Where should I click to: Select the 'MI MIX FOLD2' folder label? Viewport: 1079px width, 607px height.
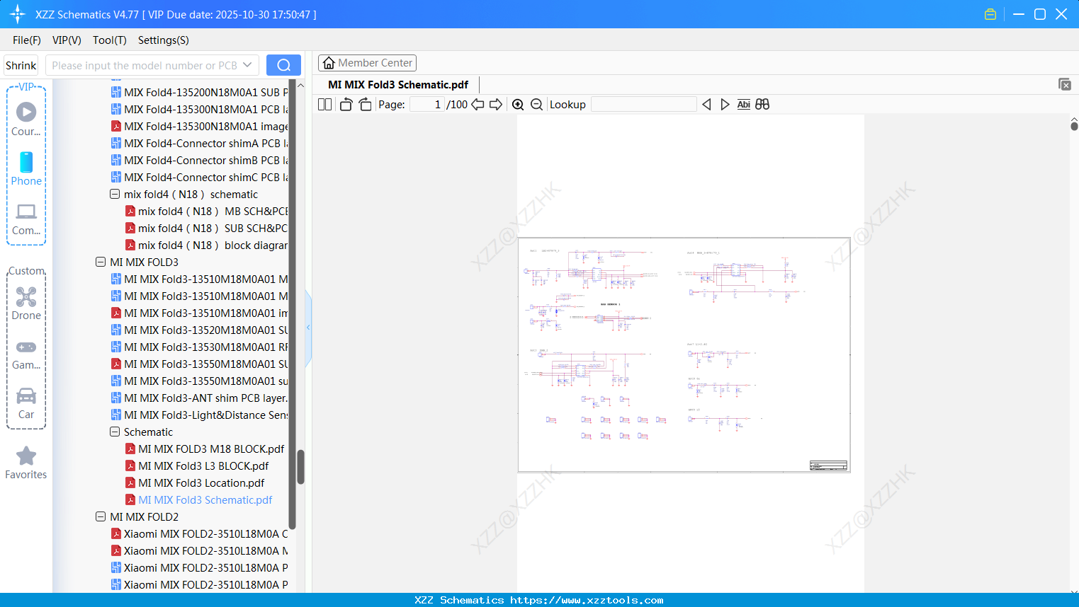[144, 516]
